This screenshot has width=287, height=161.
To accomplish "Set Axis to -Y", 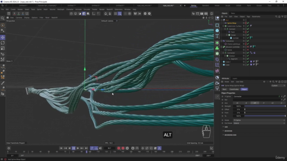I will [x=264, y=103].
